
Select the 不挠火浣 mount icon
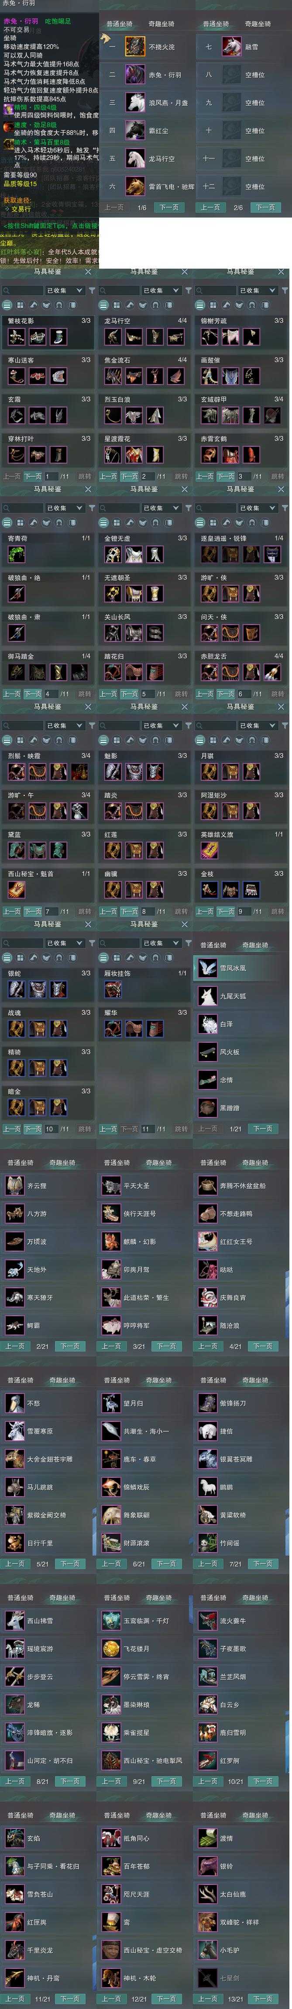click(135, 47)
